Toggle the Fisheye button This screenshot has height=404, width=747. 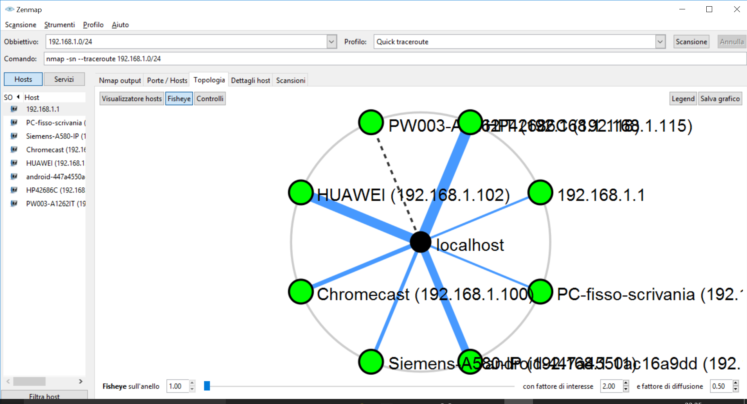point(179,99)
